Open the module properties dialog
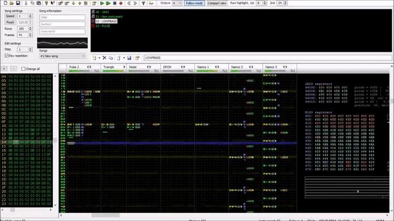This screenshot has height=221, width=394. tap(94, 3)
